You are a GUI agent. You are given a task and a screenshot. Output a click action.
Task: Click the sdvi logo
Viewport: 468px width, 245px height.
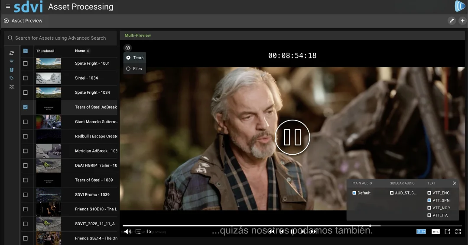click(28, 7)
